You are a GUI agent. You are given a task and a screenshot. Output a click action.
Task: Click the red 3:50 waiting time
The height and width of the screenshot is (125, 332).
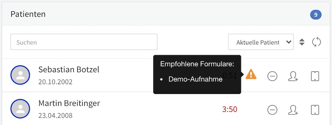coord(229,109)
